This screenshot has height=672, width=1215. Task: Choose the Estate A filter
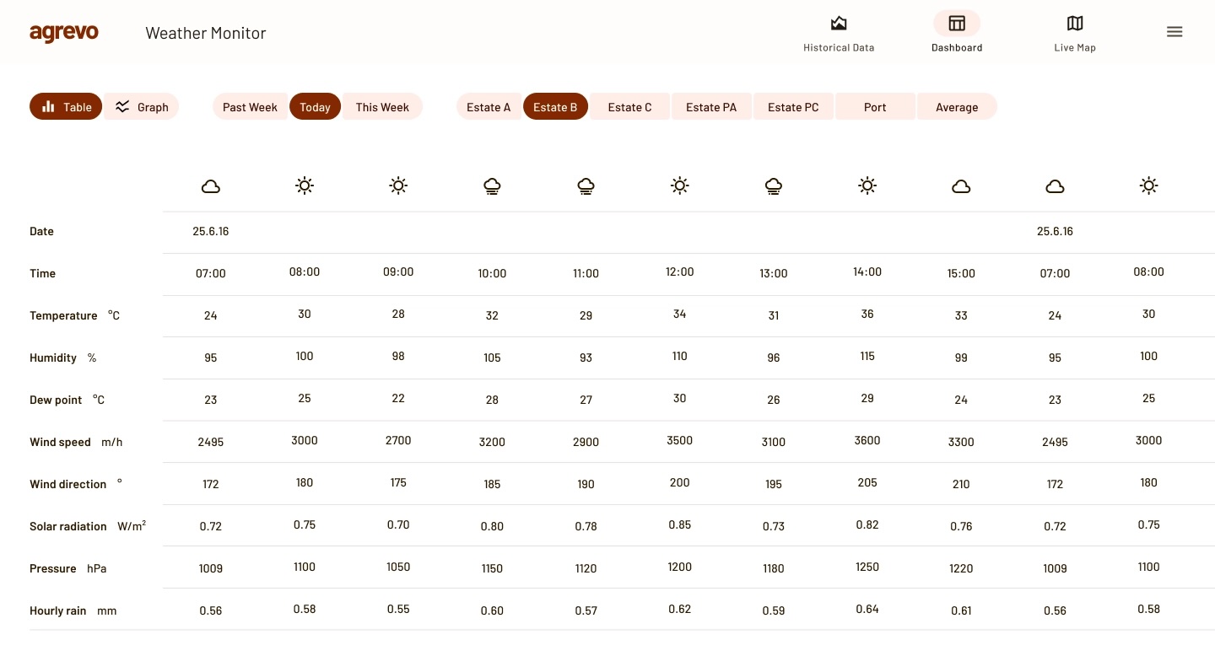click(489, 107)
